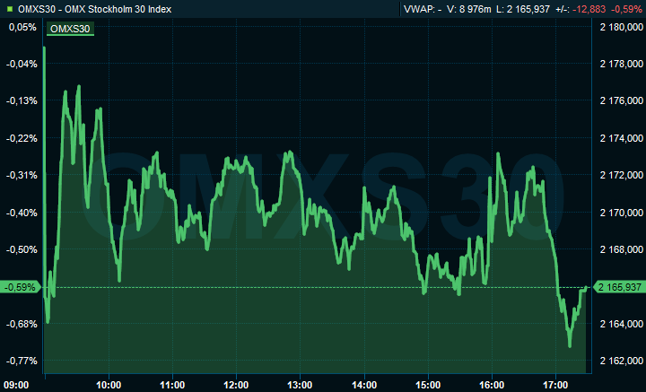Click the 2 174,000 price label

pos(622,138)
